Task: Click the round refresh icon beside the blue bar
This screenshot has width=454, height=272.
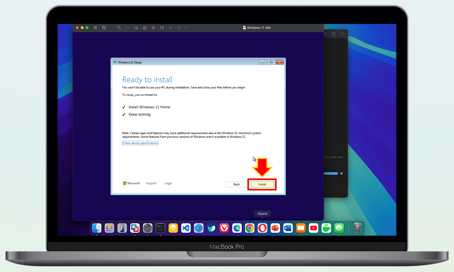Action: [x=341, y=174]
